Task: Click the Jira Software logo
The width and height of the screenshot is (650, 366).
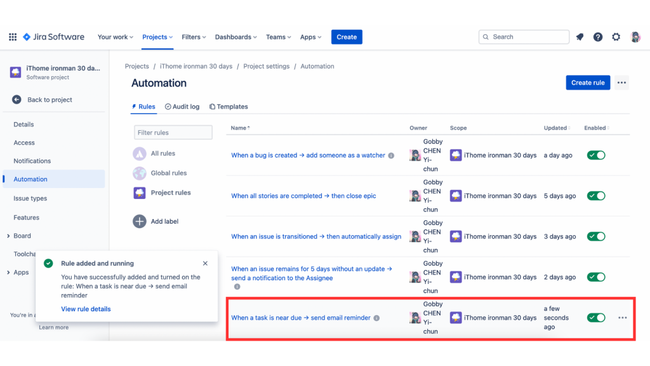Action: pos(53,37)
